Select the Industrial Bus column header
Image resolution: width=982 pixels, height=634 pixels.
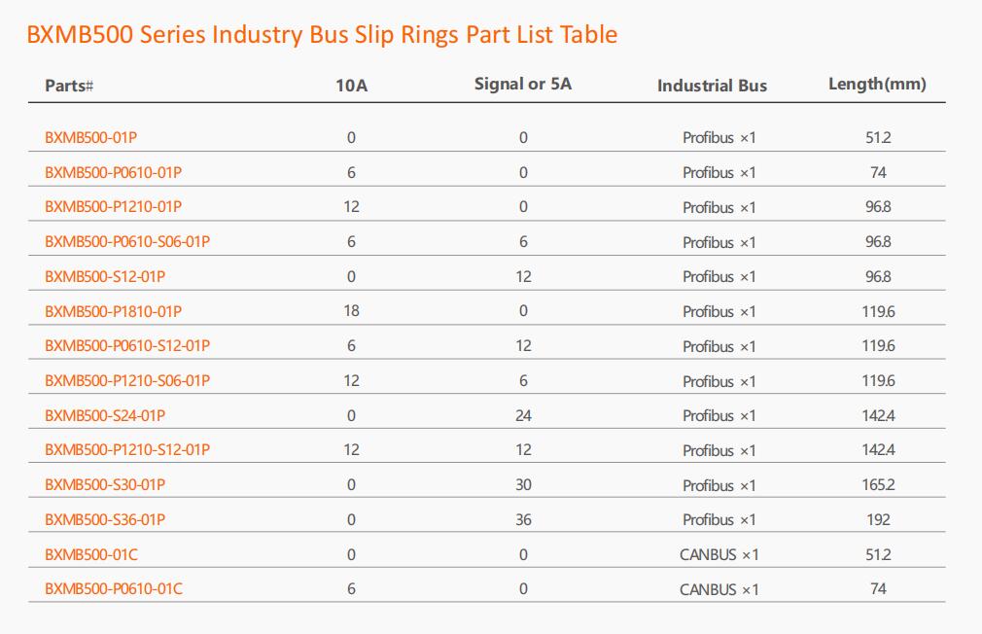point(712,86)
